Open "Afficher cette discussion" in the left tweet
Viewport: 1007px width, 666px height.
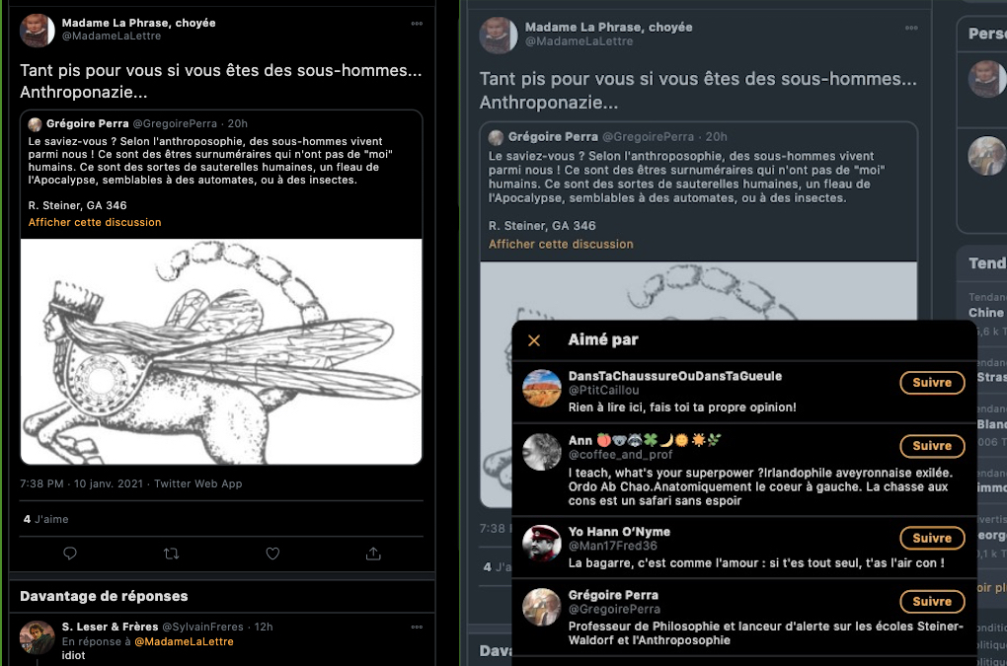[x=95, y=223]
